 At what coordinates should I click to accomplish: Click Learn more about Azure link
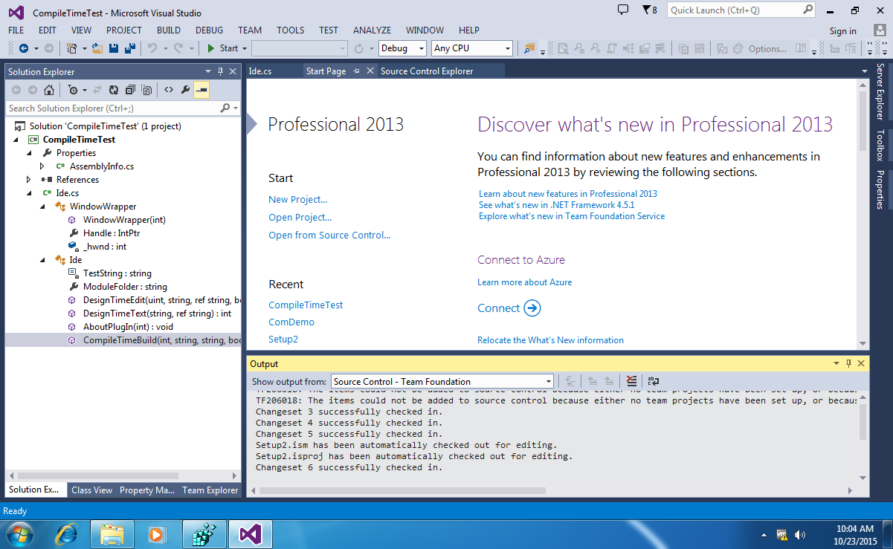(x=525, y=282)
